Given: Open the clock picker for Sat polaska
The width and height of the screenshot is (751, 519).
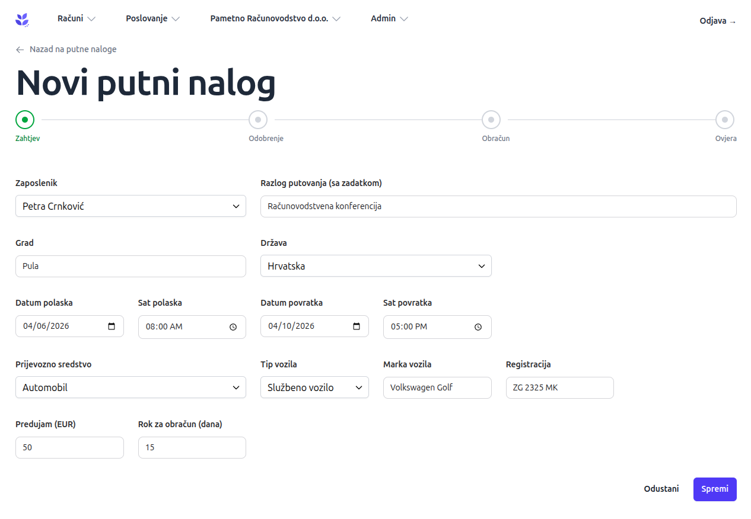Looking at the screenshot, I should coord(233,326).
